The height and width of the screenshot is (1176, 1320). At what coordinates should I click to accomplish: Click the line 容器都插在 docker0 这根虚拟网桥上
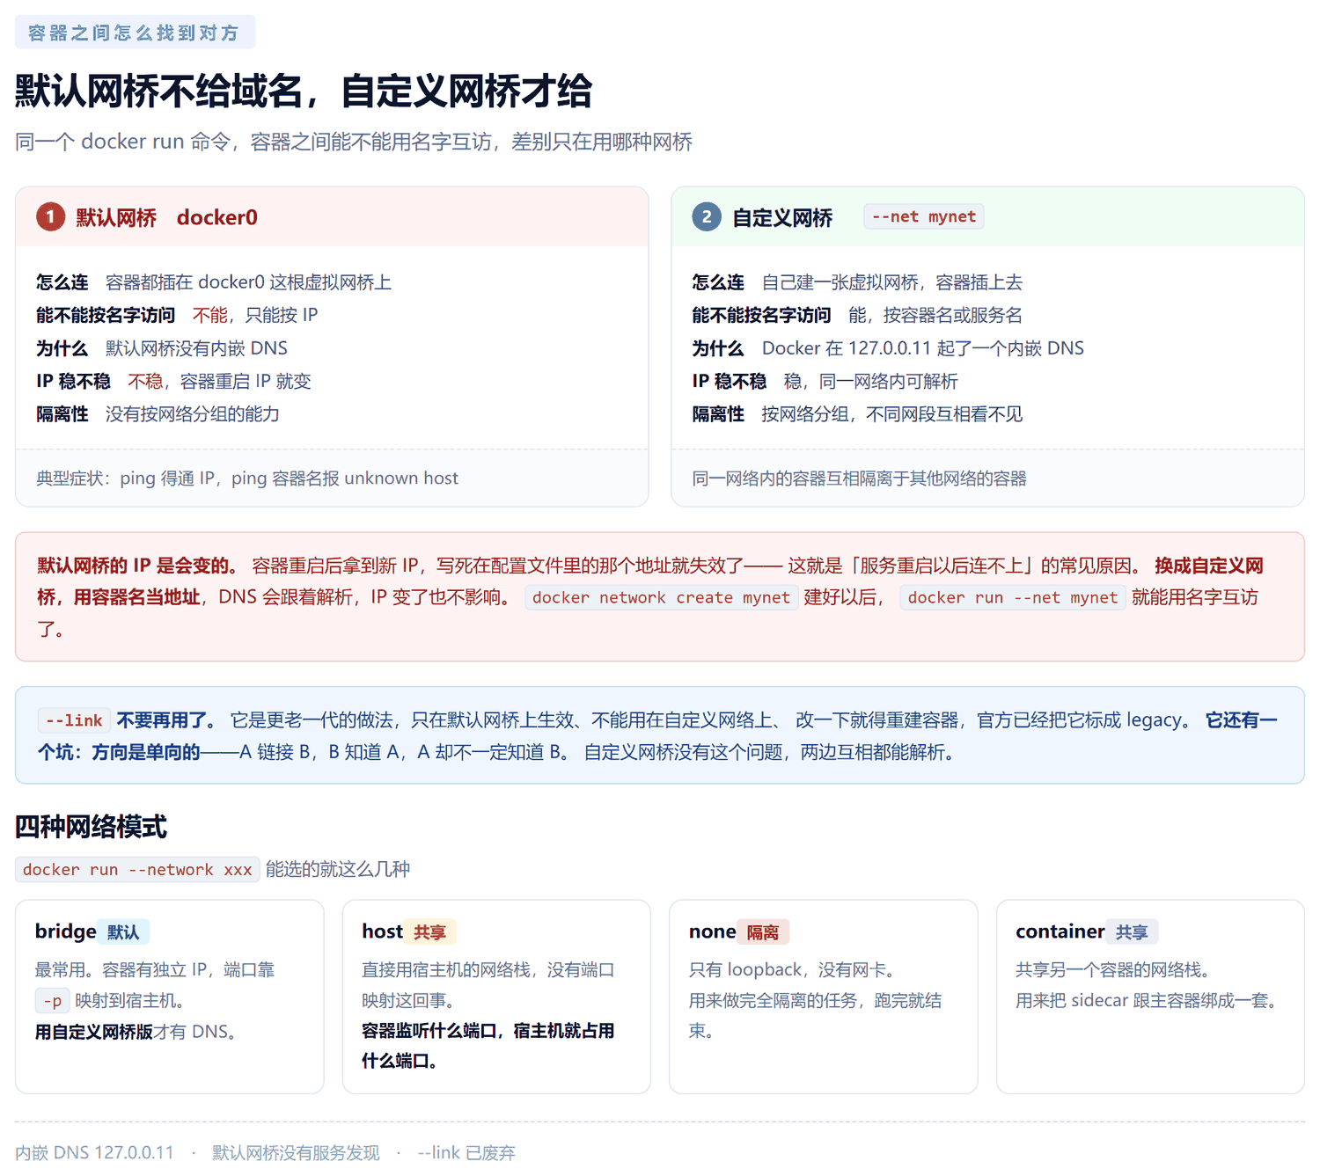(248, 282)
